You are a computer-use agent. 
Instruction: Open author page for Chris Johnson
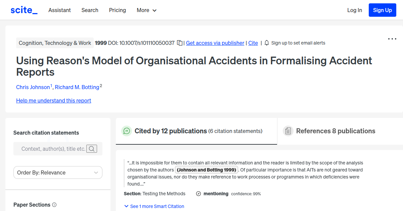[33, 87]
